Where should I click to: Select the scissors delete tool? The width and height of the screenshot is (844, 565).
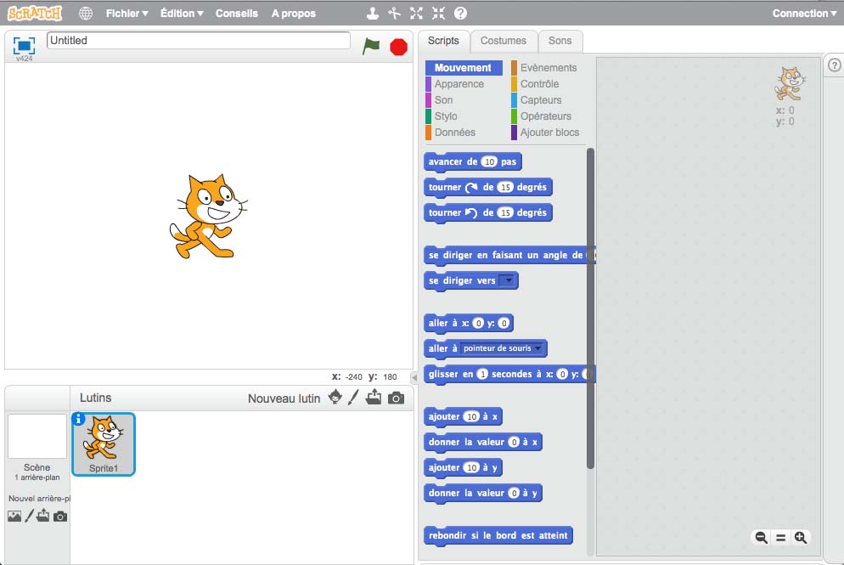point(394,14)
